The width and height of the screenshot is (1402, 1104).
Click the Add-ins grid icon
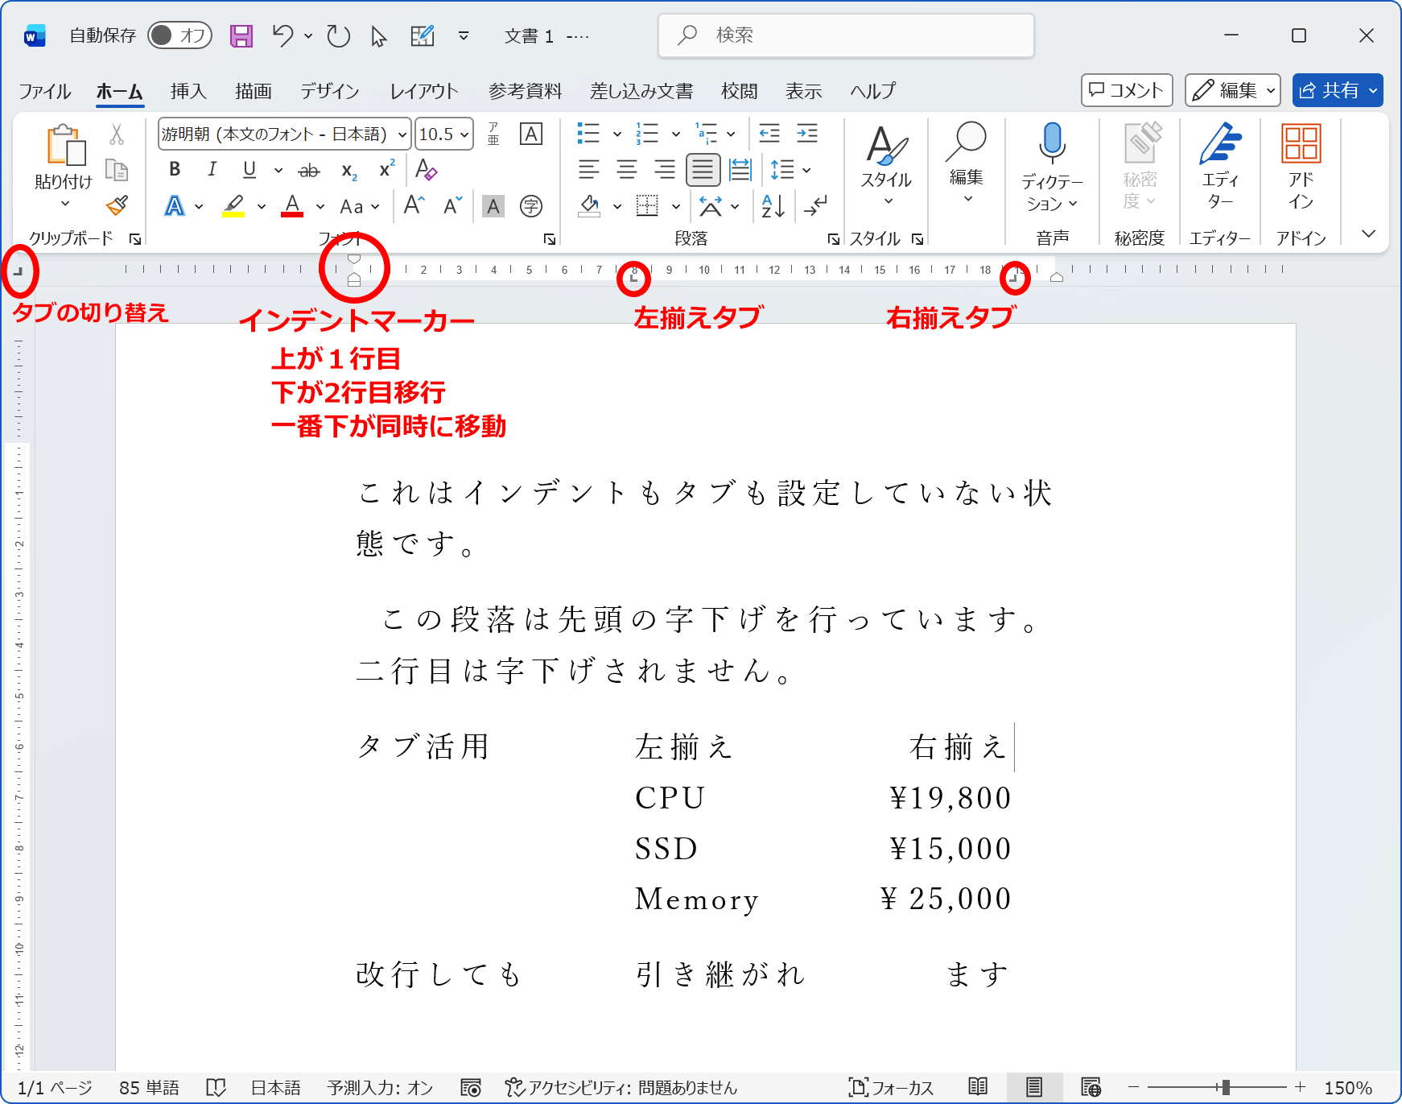1301,145
